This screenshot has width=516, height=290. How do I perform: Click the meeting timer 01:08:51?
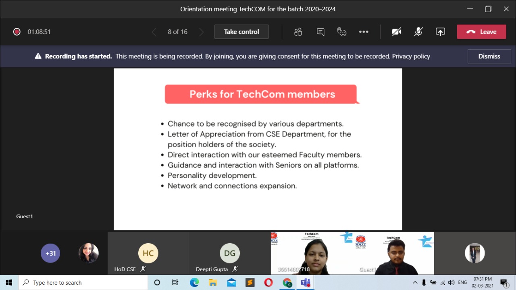pos(39,32)
